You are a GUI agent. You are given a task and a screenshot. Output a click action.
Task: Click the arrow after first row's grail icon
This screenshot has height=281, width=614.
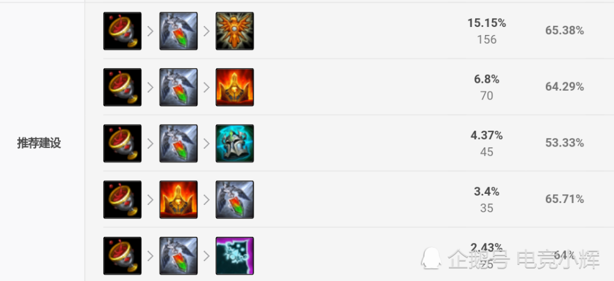click(x=150, y=31)
